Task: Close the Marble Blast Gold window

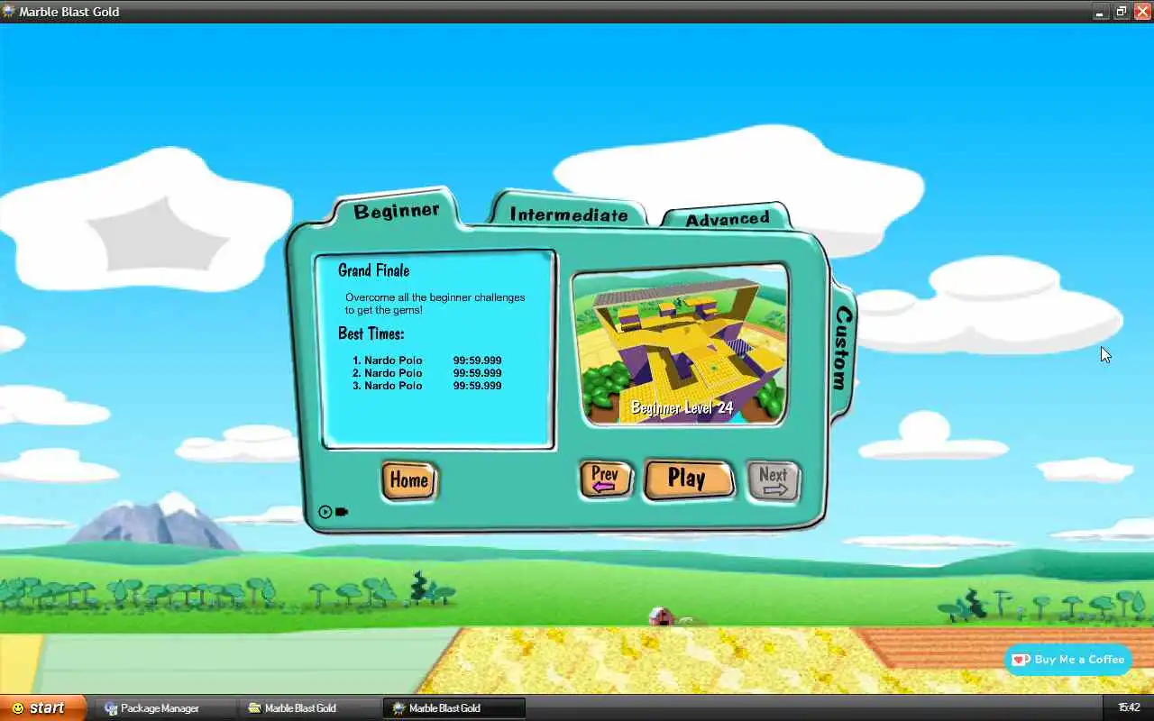Action: pos(1142,12)
